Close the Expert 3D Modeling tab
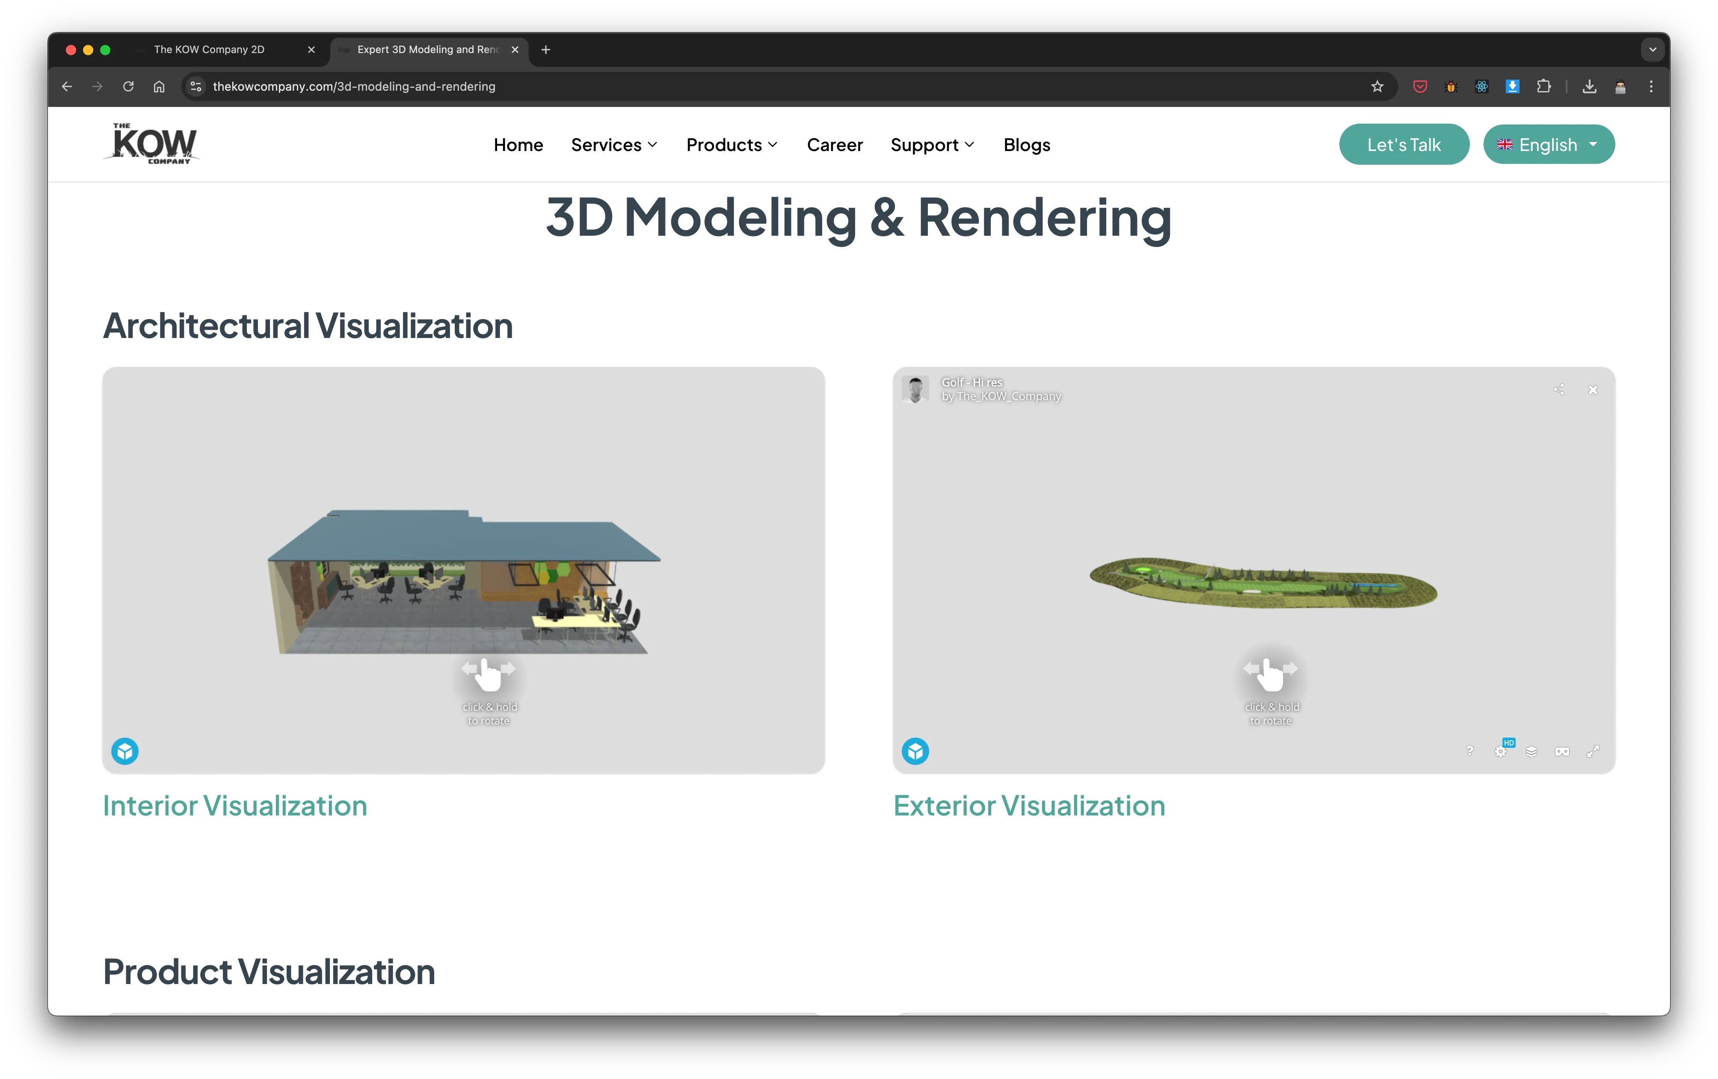 click(515, 49)
